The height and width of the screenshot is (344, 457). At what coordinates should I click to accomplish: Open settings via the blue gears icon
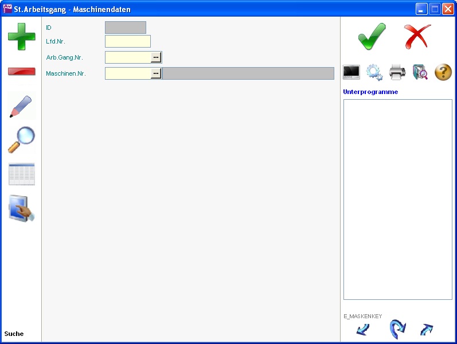[x=374, y=72]
